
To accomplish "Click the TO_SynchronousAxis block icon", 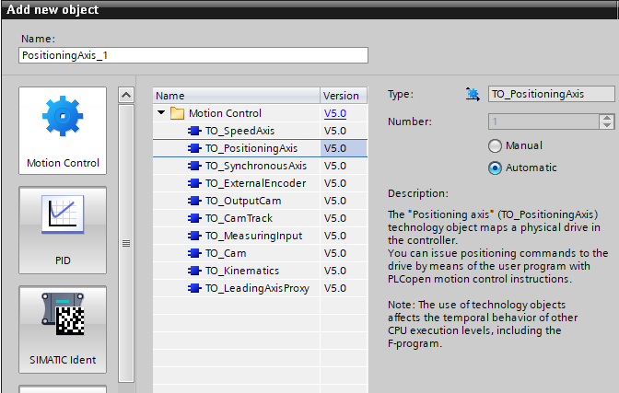I will click(194, 166).
